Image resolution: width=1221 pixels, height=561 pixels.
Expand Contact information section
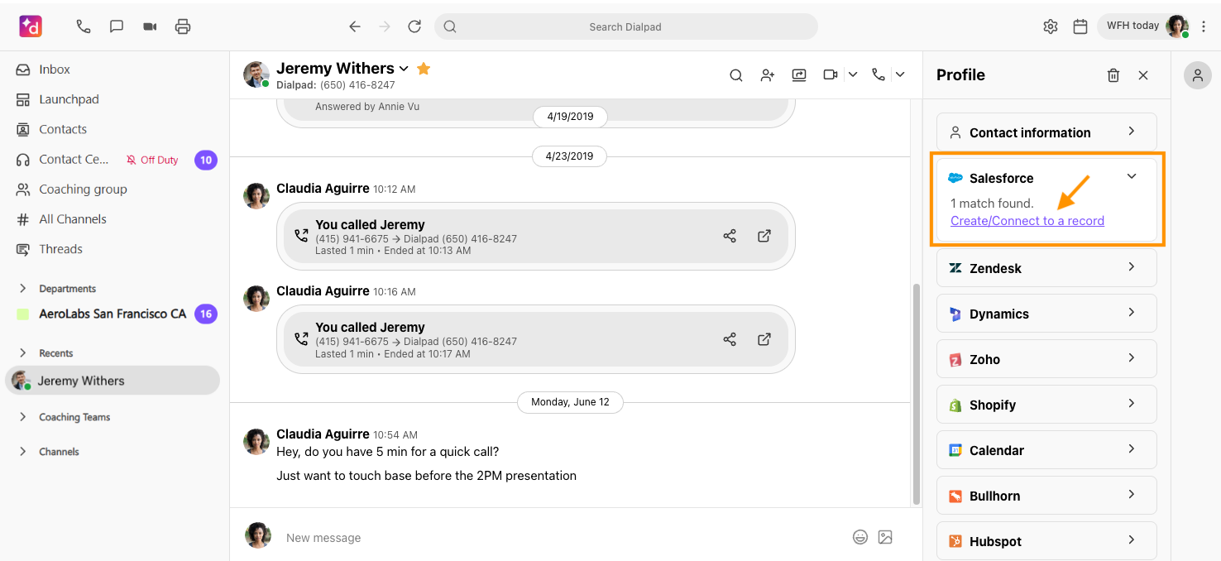tap(1046, 132)
